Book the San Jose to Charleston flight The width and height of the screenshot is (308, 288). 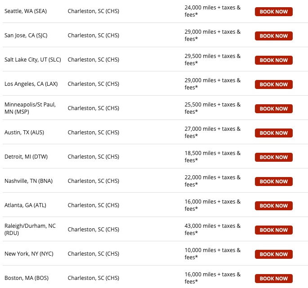tap(273, 36)
